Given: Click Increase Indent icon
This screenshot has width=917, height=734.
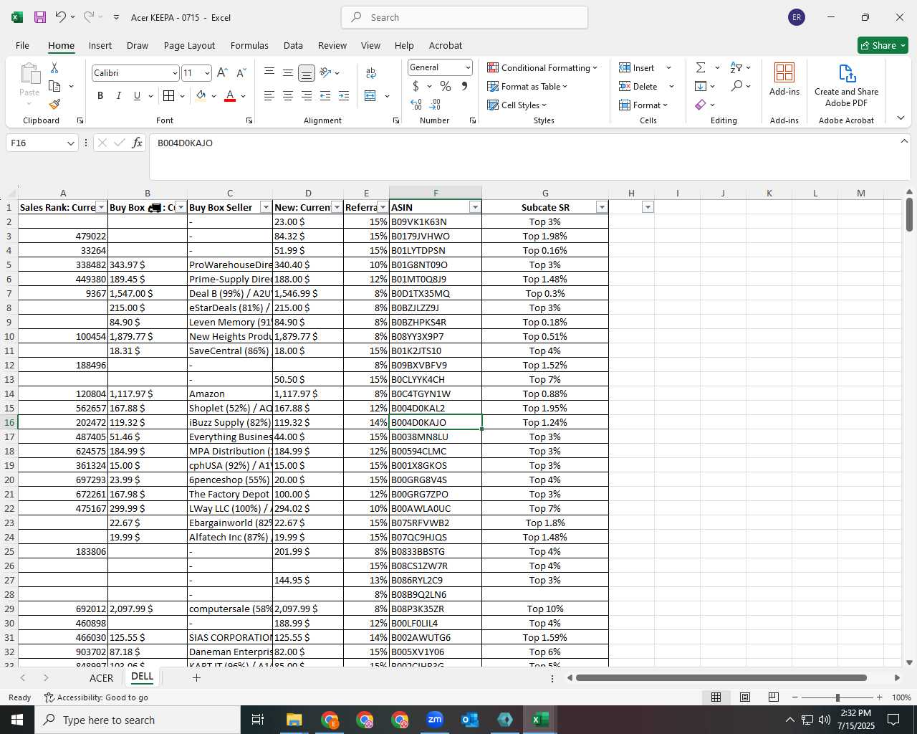Looking at the screenshot, I should coord(344,96).
